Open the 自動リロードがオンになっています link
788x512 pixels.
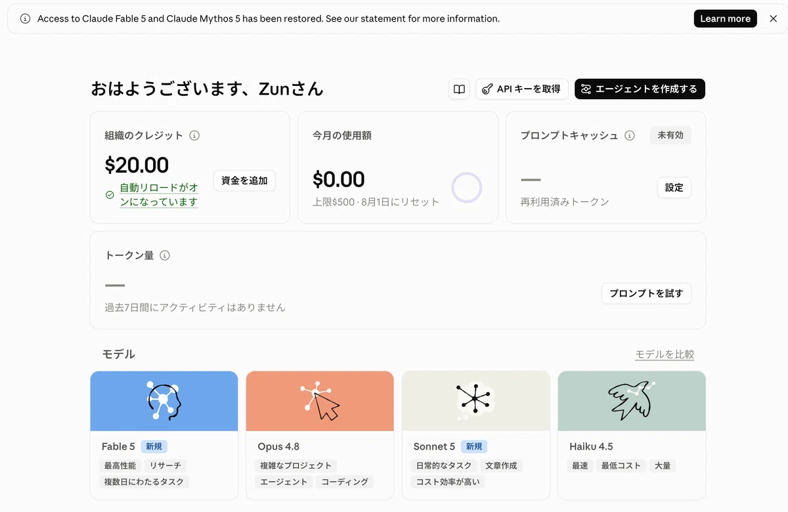[159, 194]
